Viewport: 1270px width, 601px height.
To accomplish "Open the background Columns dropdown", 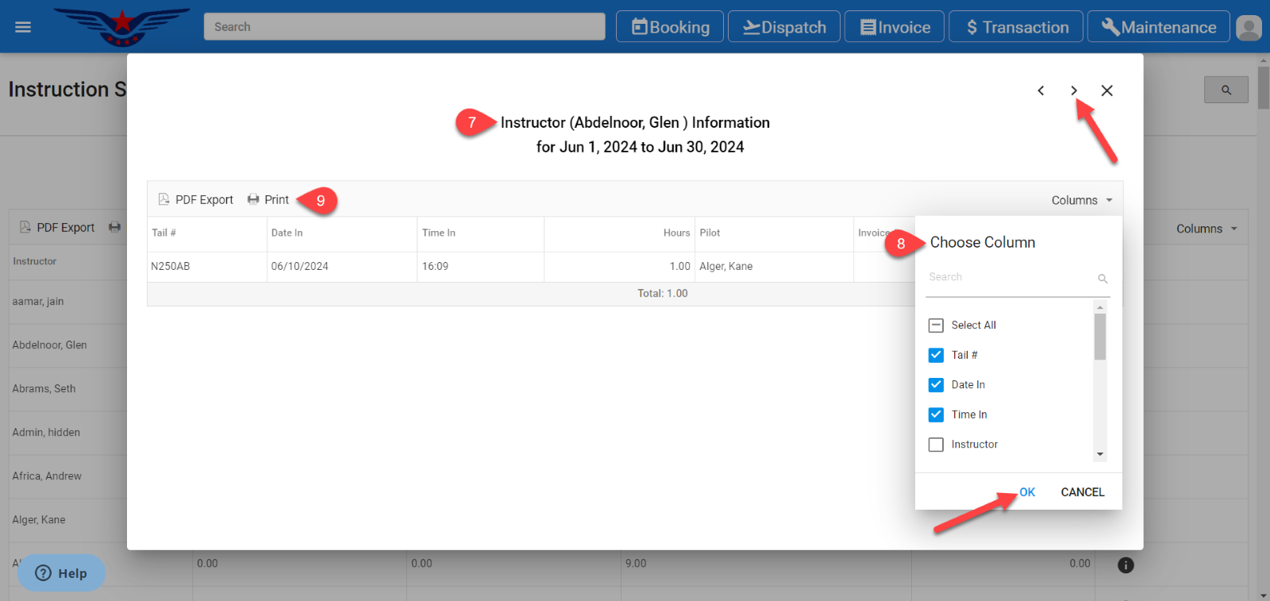I will coord(1206,229).
